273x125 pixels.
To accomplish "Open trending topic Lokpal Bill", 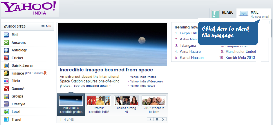I will [188, 33].
